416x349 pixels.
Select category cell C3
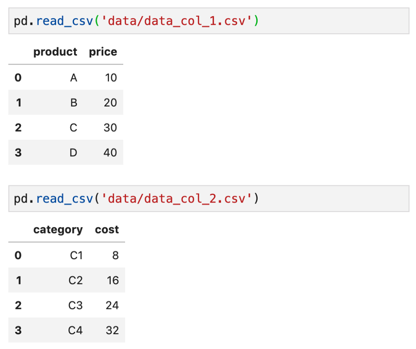coord(76,305)
